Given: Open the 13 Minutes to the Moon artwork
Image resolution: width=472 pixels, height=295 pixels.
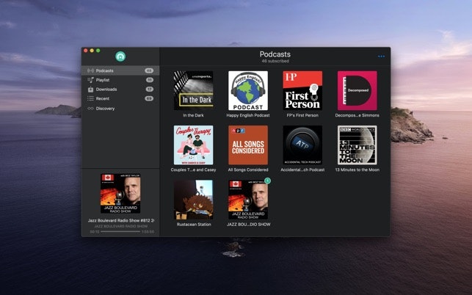Looking at the screenshot, I should pyautogui.click(x=357, y=145).
